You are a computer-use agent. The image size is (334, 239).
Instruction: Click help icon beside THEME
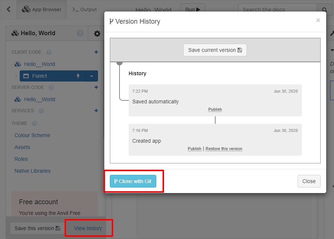pyautogui.click(x=35, y=123)
